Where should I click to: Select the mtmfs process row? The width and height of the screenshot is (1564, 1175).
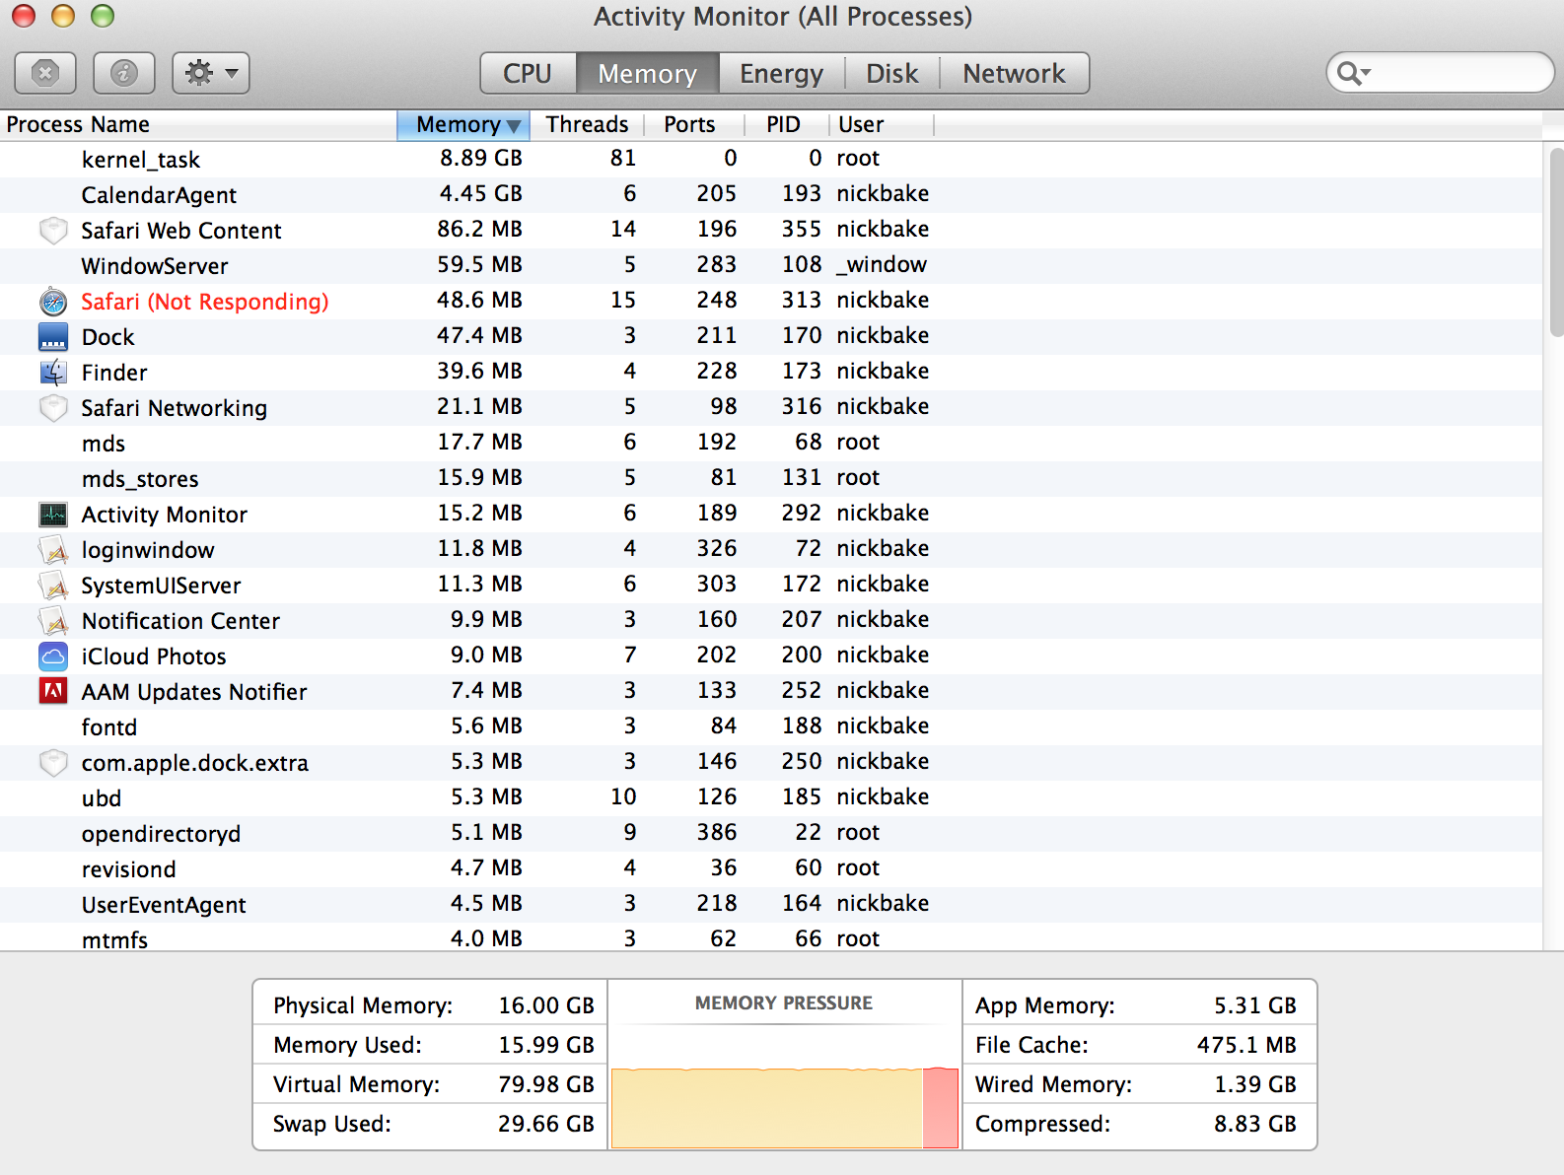click(771, 936)
